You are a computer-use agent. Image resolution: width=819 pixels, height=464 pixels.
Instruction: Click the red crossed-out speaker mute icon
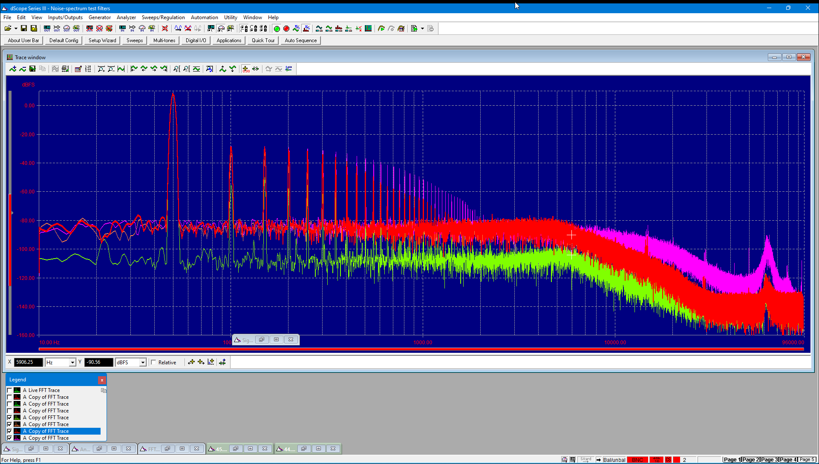tap(165, 29)
